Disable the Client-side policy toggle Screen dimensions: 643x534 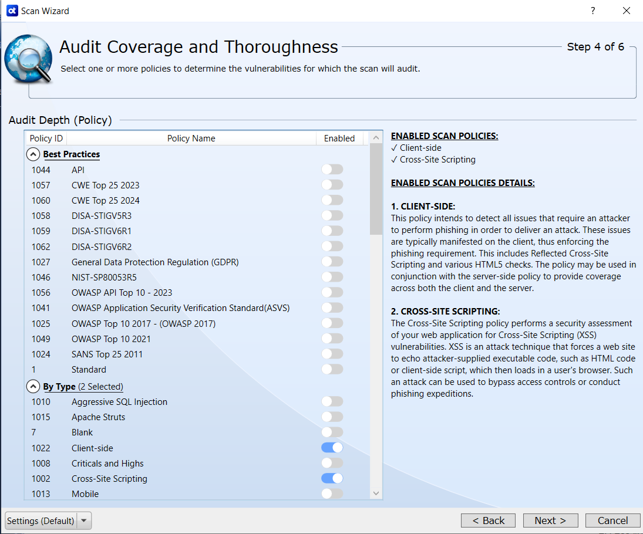coord(332,447)
